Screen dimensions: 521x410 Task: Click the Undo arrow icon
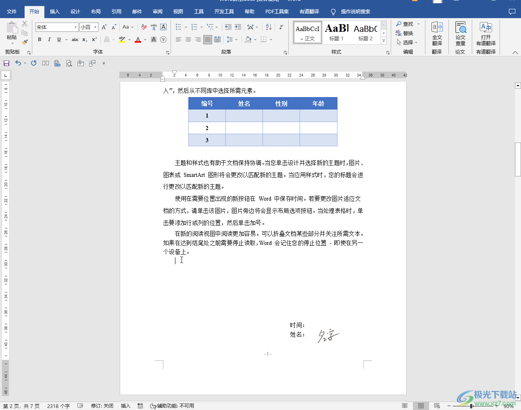point(18,63)
